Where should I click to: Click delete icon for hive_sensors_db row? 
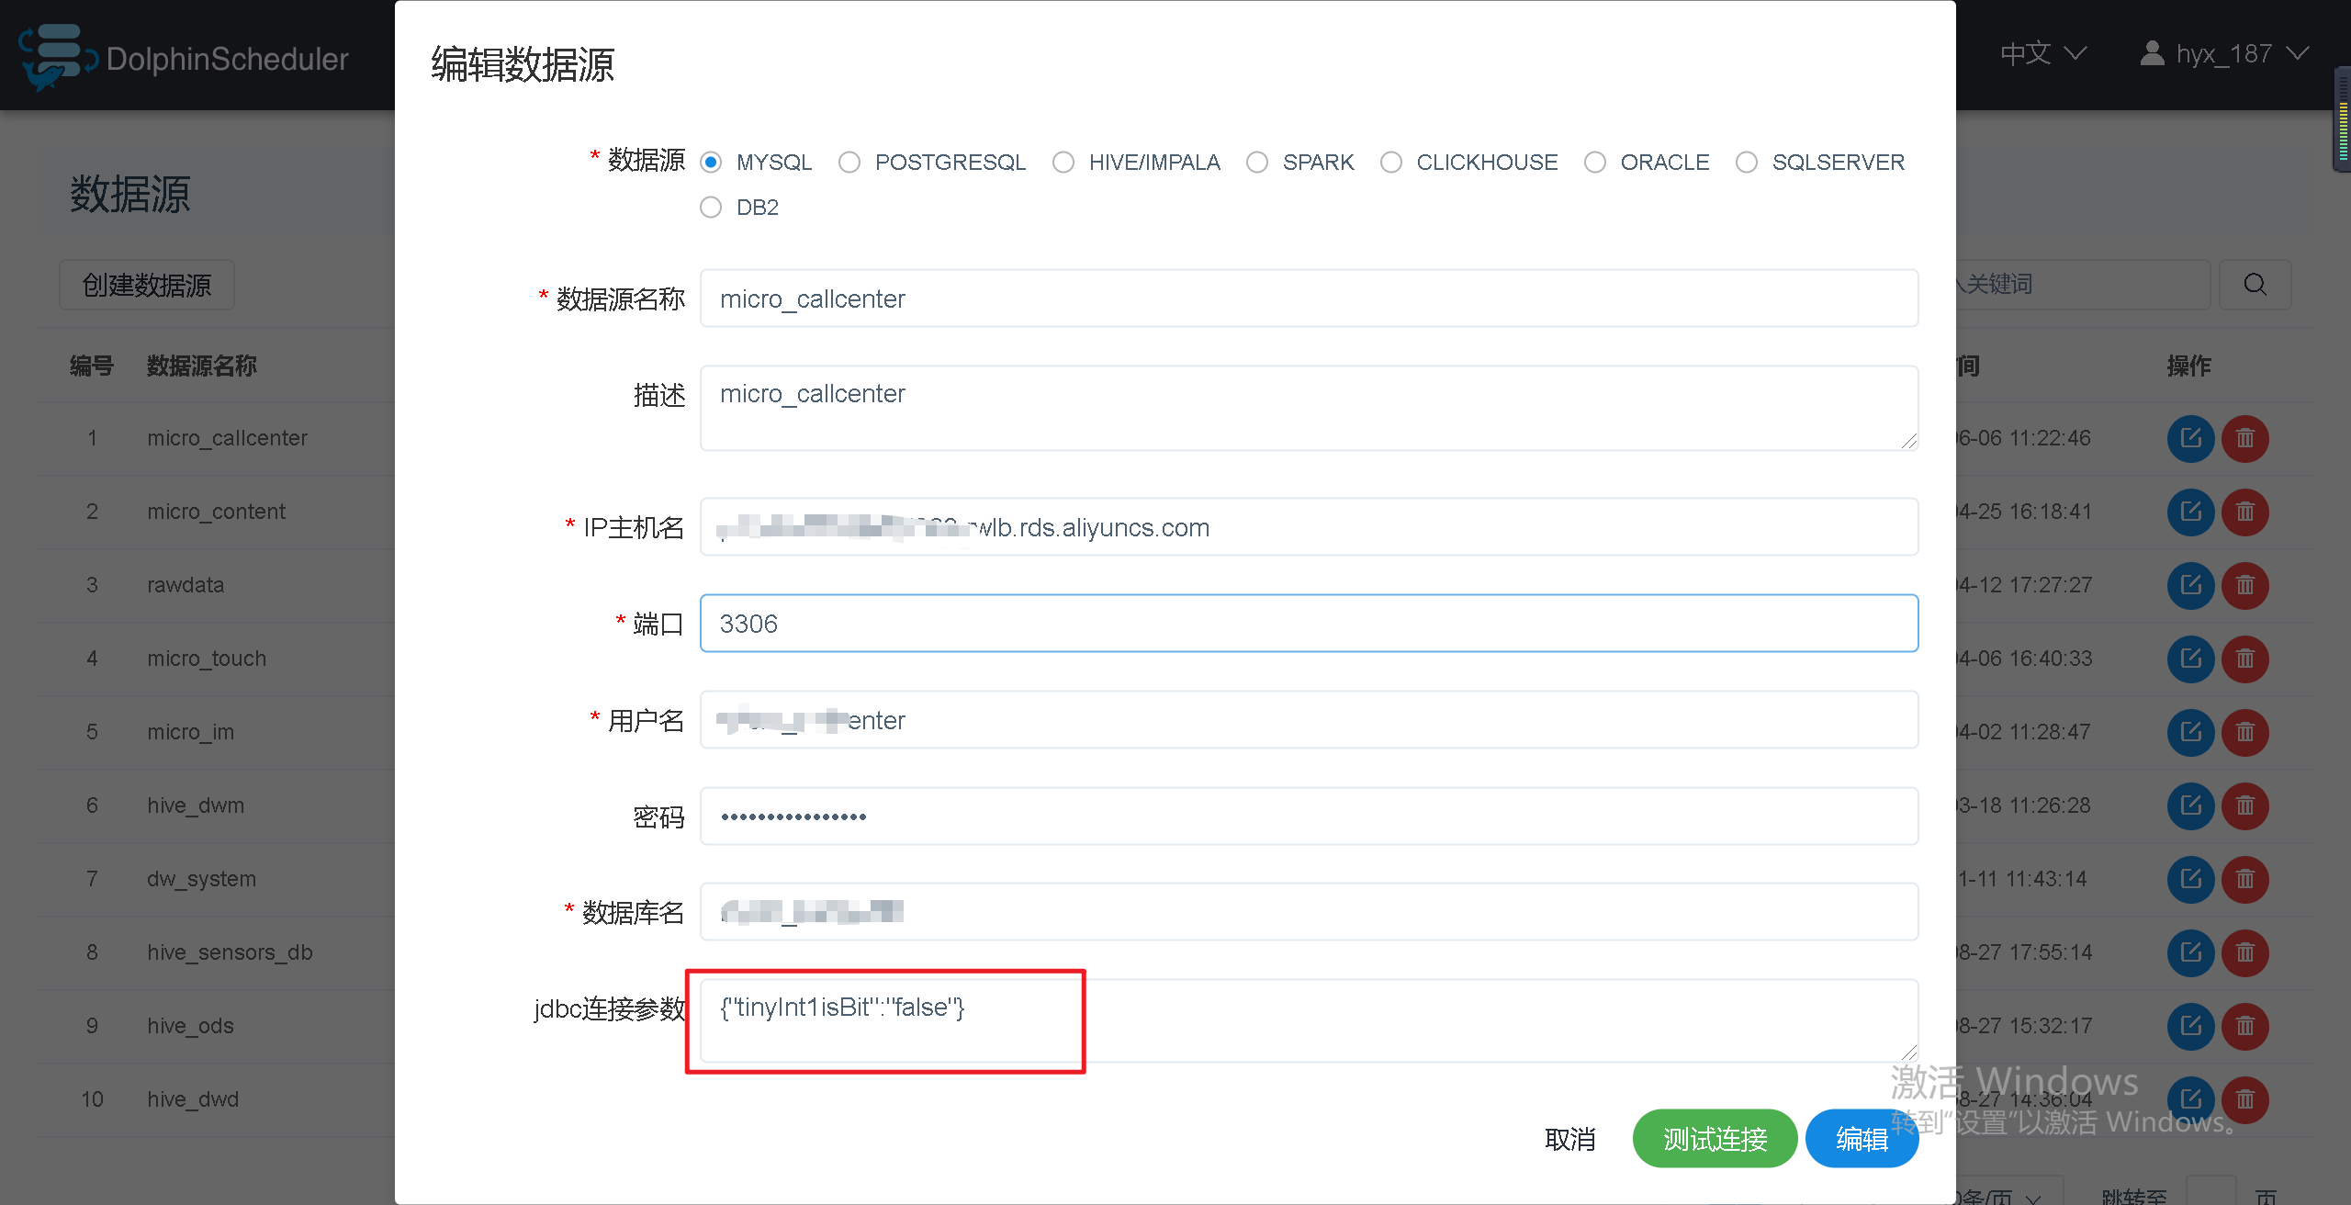click(x=2245, y=952)
